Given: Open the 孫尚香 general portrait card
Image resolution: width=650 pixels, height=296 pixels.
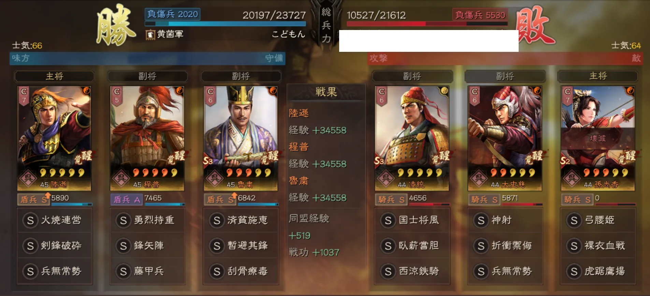Looking at the screenshot, I should coord(598,138).
